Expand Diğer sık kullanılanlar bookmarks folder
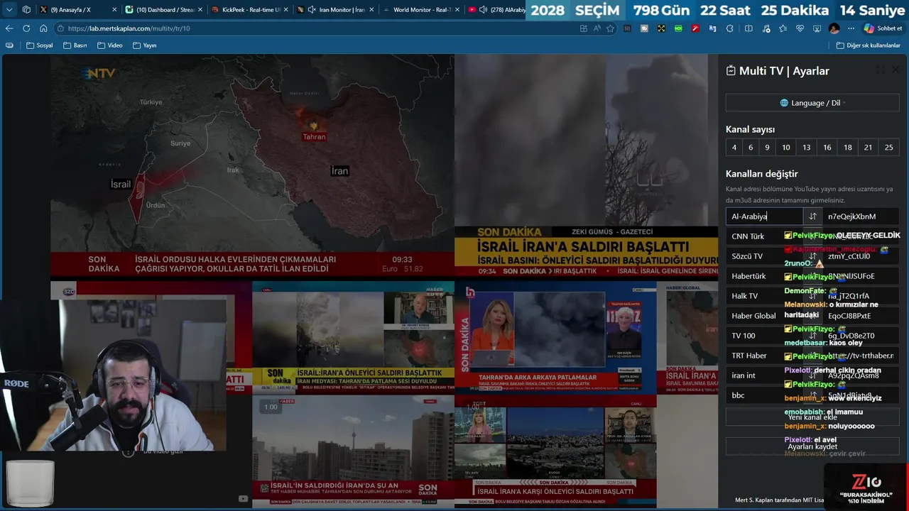 click(x=868, y=45)
